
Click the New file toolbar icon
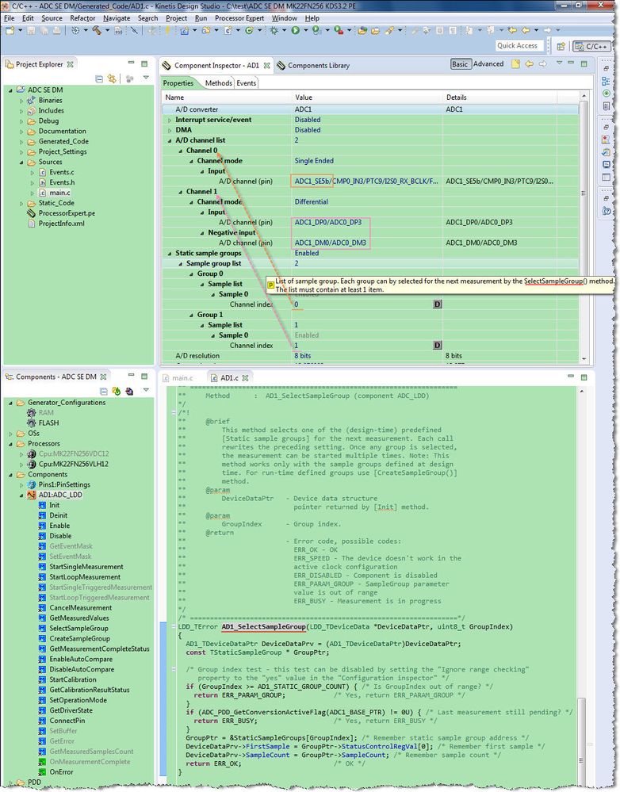click(x=10, y=31)
